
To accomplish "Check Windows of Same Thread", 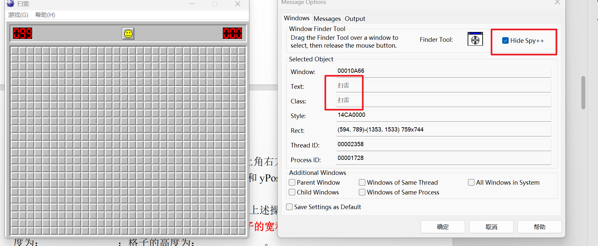I will pyautogui.click(x=362, y=182).
